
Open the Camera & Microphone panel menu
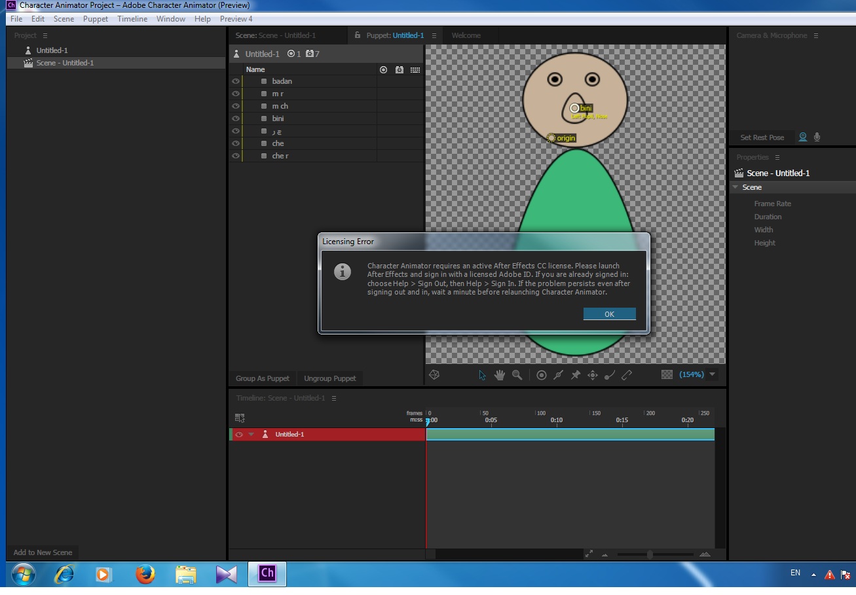point(816,35)
